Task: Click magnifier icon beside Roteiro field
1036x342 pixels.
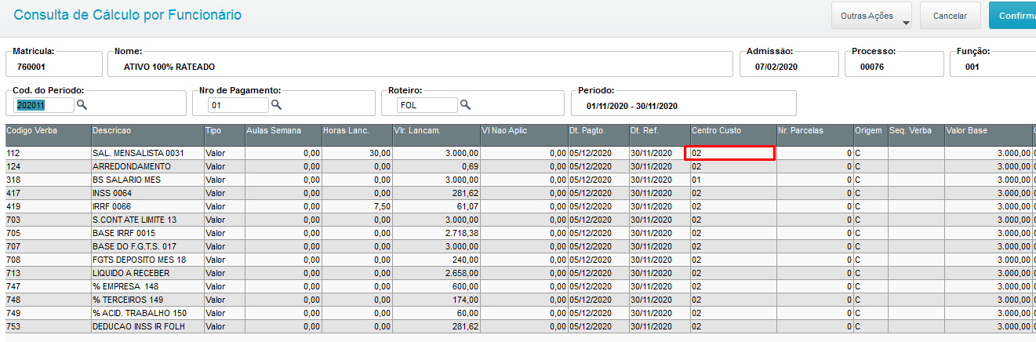Action: (465, 104)
